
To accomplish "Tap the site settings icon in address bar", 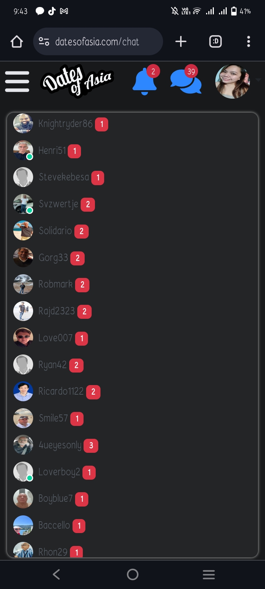I will (44, 42).
